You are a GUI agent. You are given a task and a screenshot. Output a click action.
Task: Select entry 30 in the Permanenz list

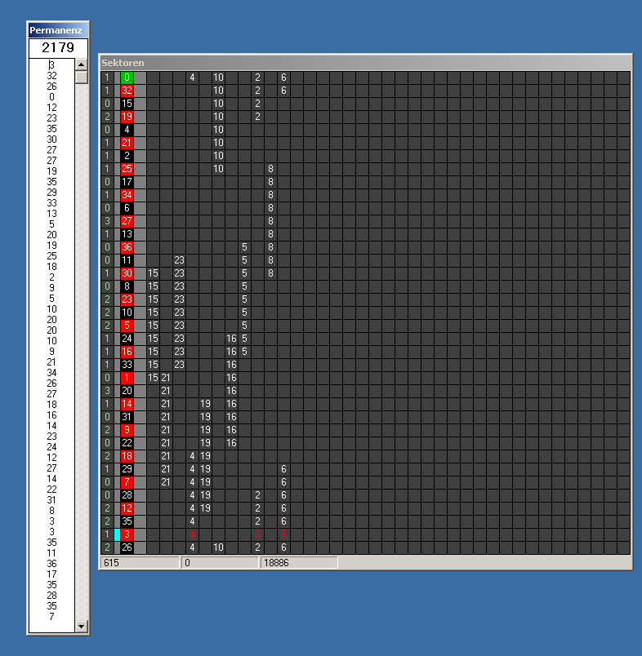[51, 140]
